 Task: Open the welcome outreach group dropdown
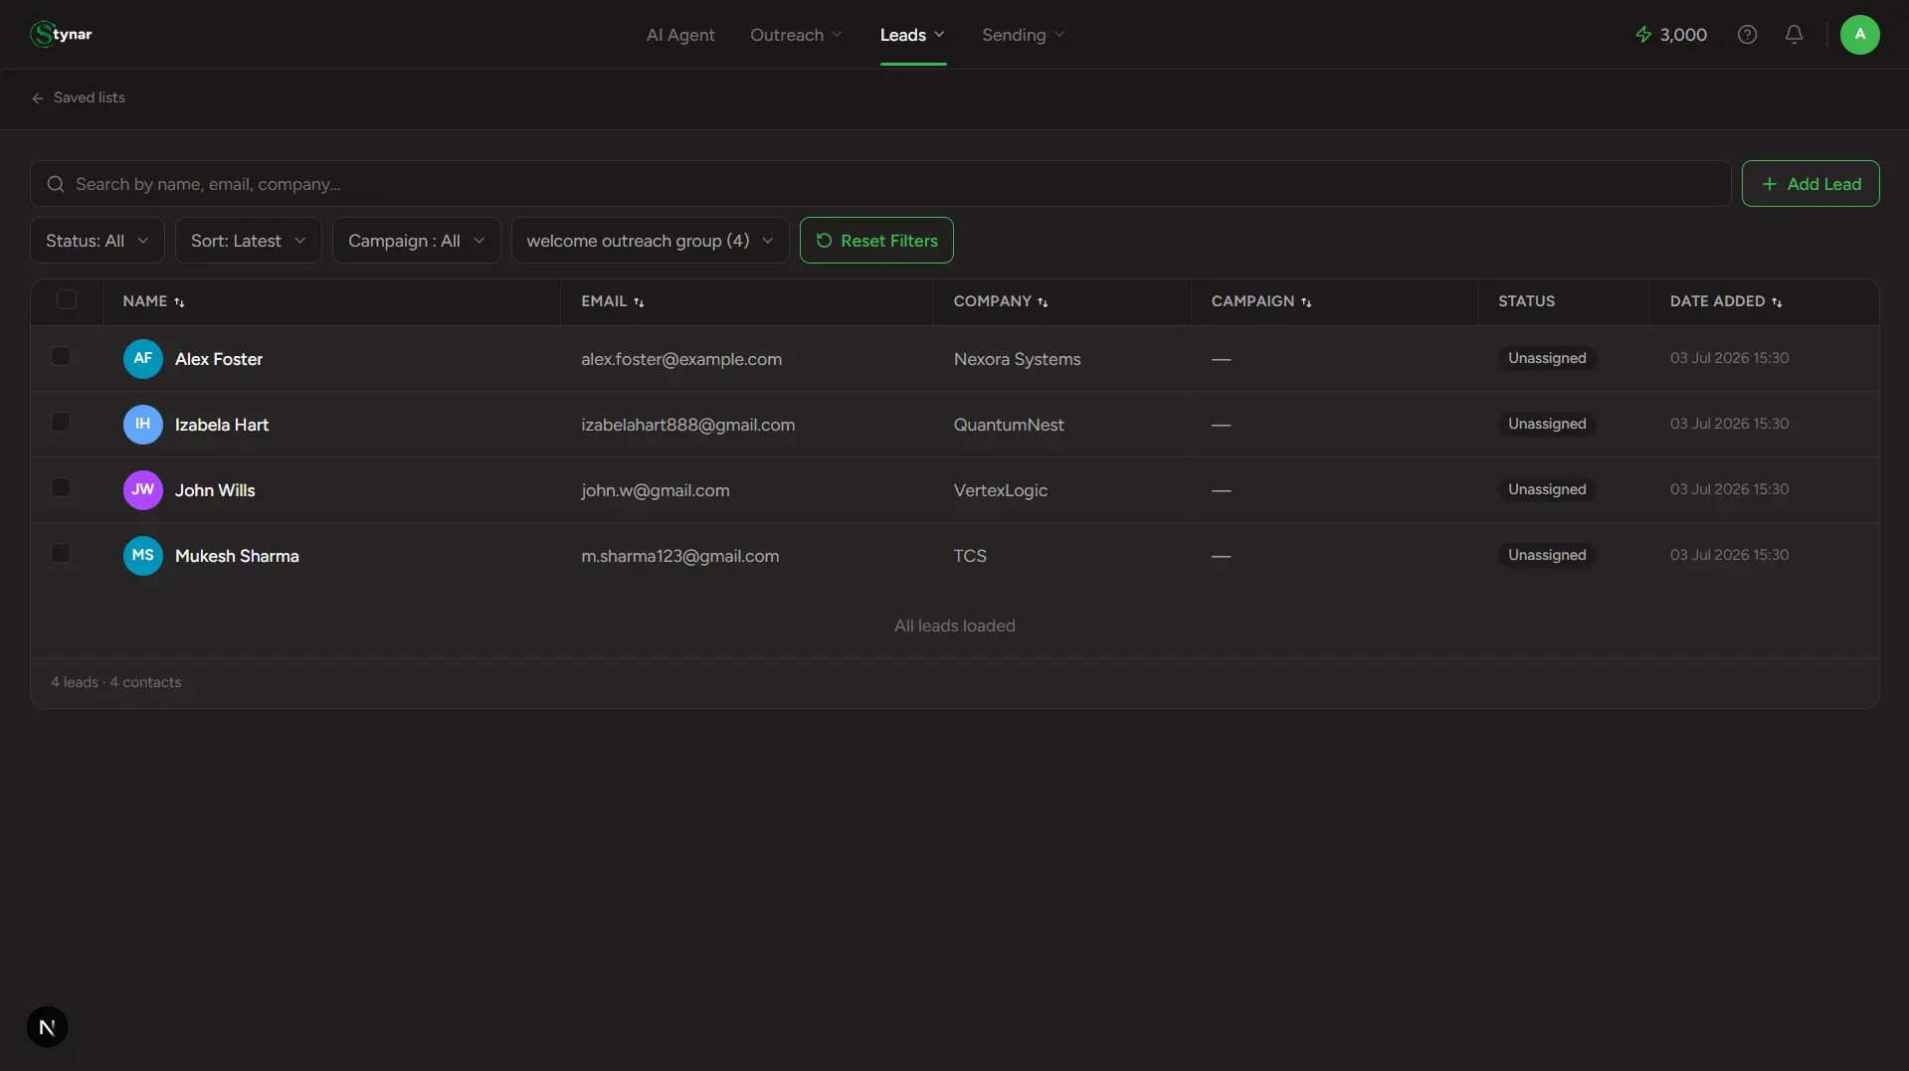(651, 241)
